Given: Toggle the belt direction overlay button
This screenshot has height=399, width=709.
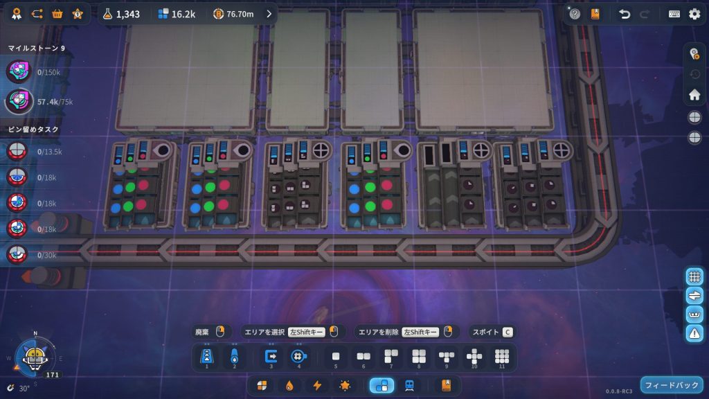Looking at the screenshot, I should click(694, 295).
